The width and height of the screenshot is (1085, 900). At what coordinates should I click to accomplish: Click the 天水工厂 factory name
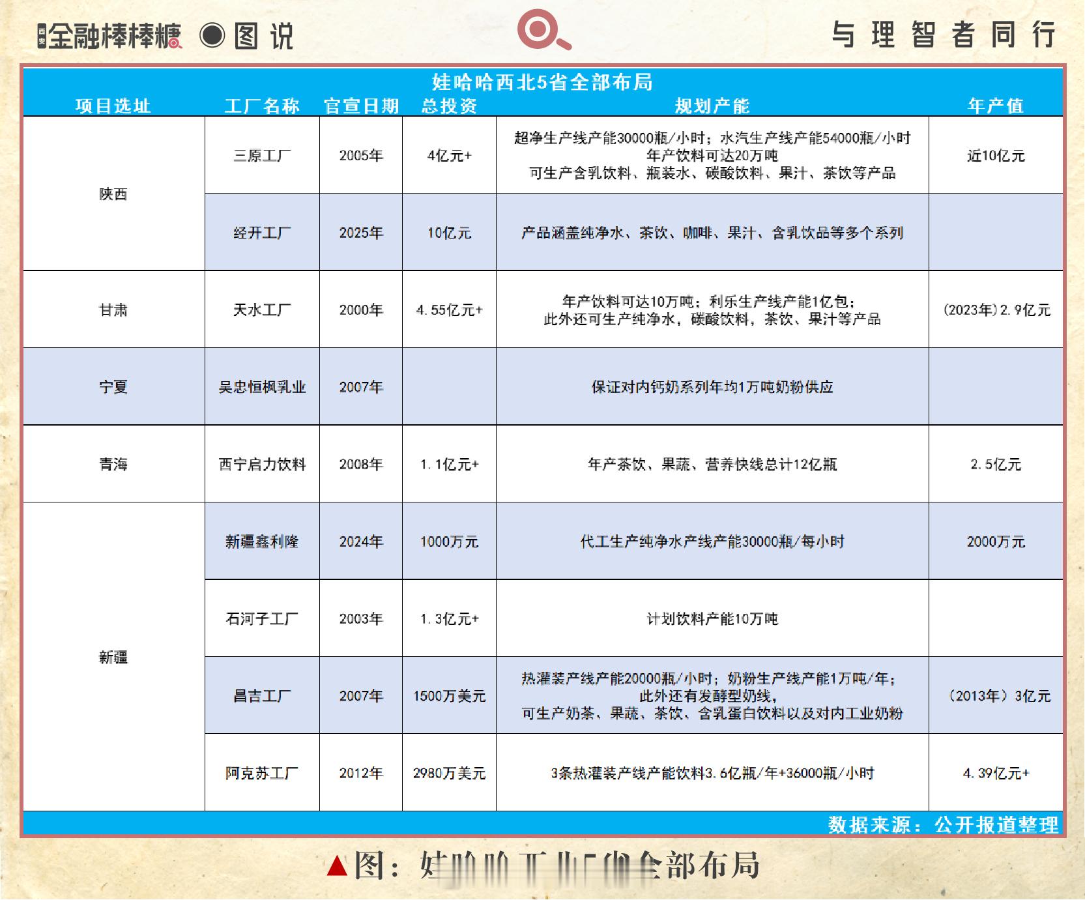(262, 310)
